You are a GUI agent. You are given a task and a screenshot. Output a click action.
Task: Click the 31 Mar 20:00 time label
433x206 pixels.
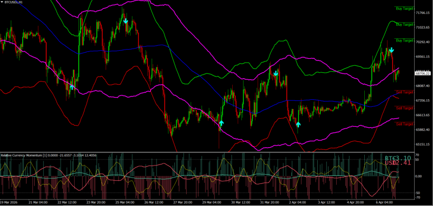[270, 202]
